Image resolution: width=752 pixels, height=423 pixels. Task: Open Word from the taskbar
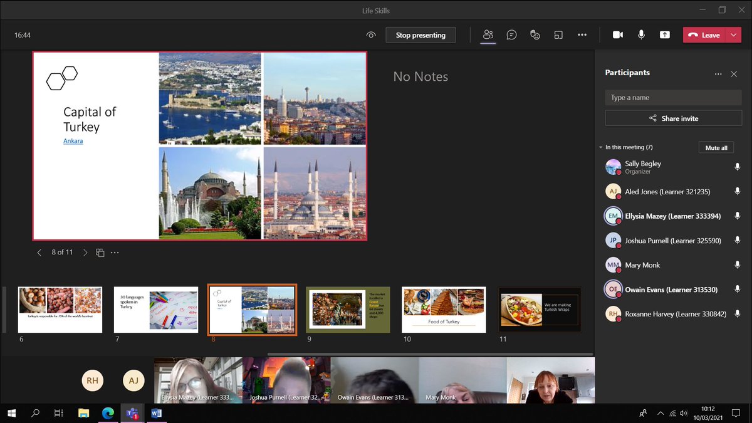click(x=156, y=413)
